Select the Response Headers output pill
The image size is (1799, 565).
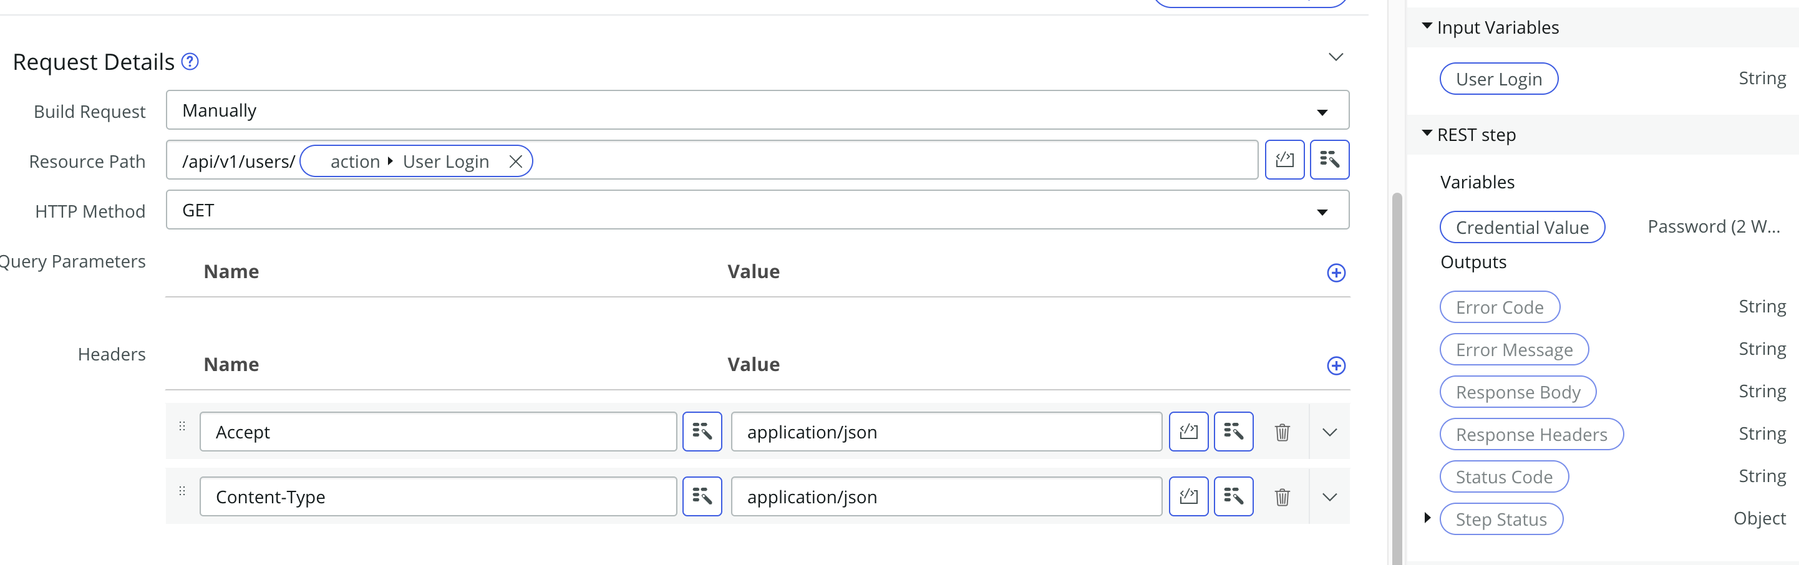1531,435
